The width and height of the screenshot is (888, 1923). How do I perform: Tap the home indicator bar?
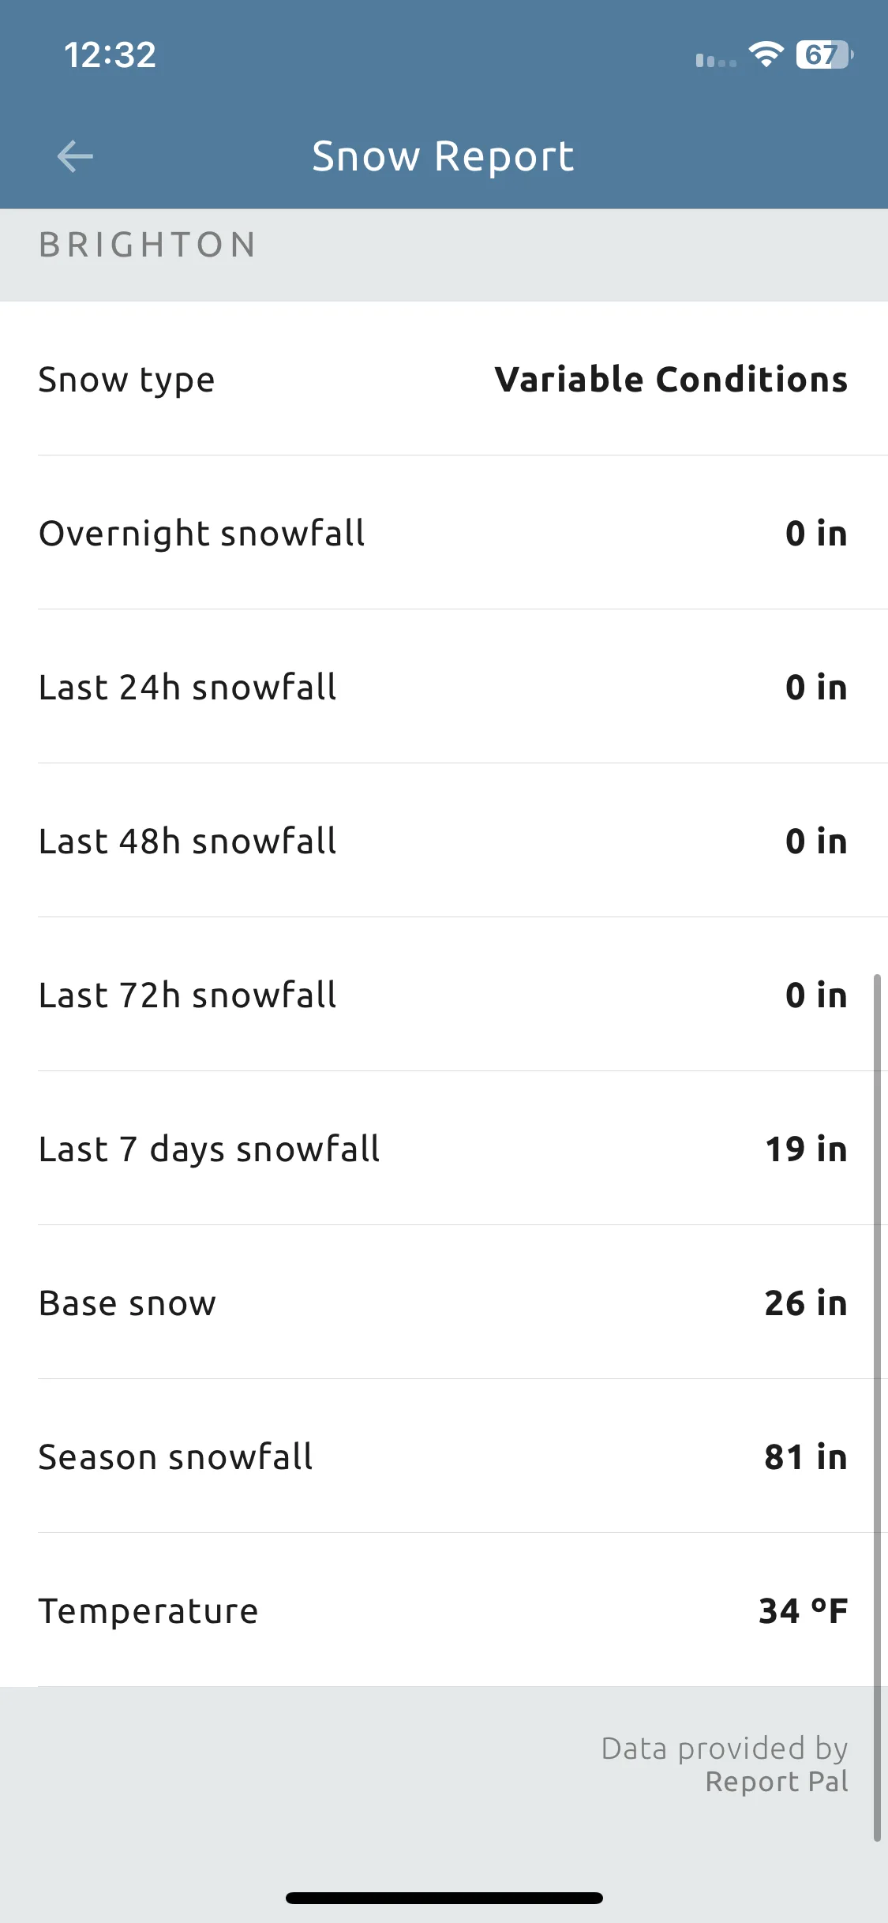coord(444,1898)
